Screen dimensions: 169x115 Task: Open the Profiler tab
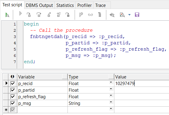point(84,5)
